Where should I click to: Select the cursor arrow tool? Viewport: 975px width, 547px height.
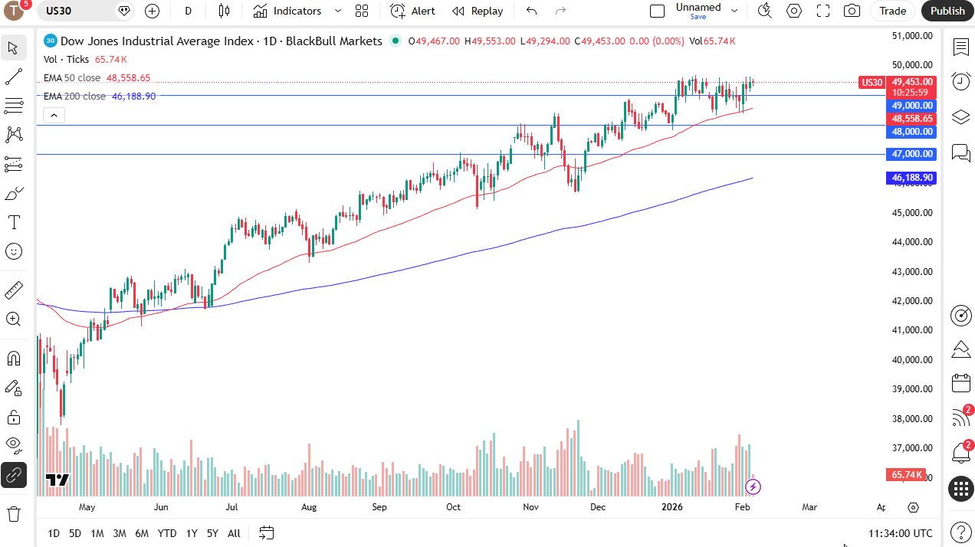13,47
